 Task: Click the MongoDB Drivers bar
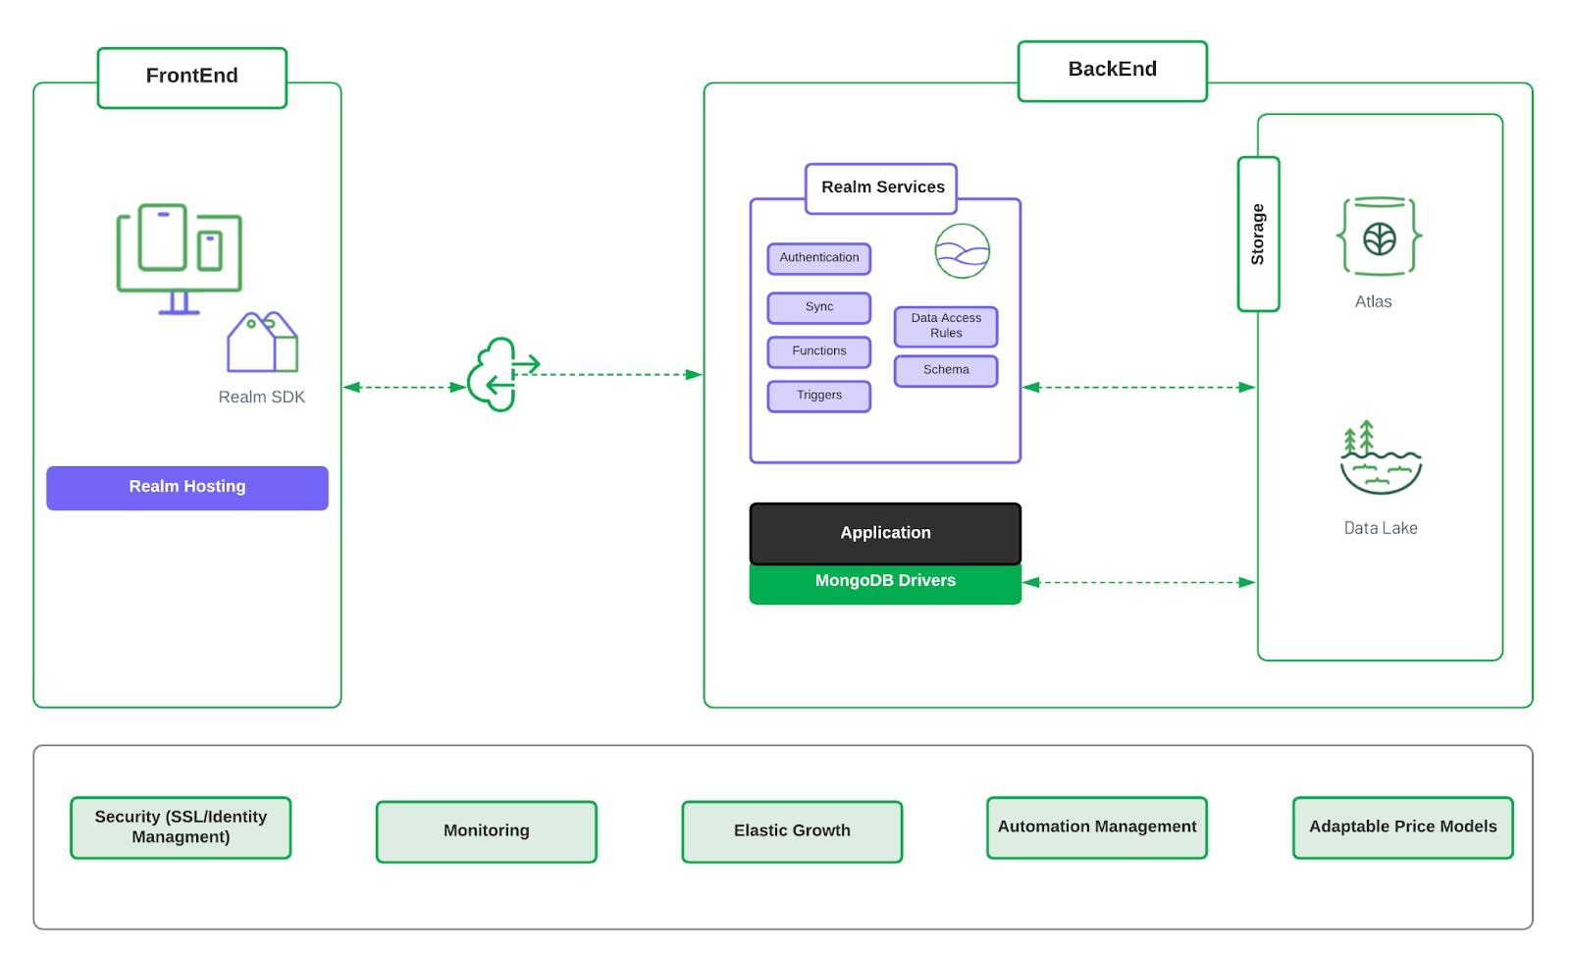coord(884,581)
